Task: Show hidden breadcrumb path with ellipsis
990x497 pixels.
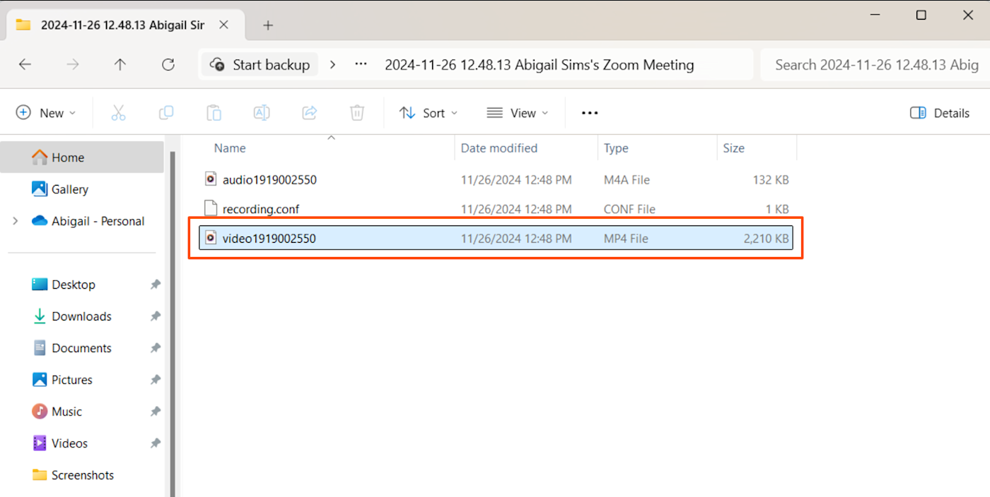Action: coord(361,65)
